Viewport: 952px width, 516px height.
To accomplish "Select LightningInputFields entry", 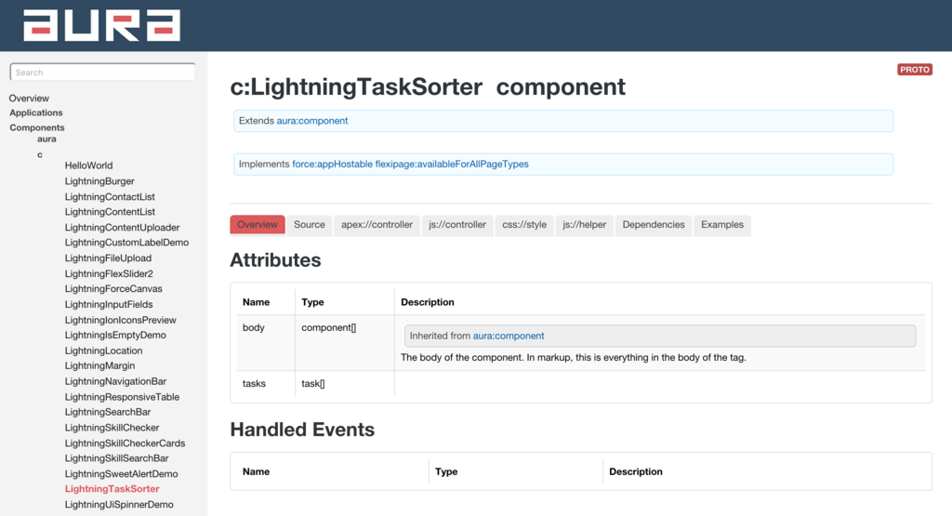I will [x=109, y=304].
